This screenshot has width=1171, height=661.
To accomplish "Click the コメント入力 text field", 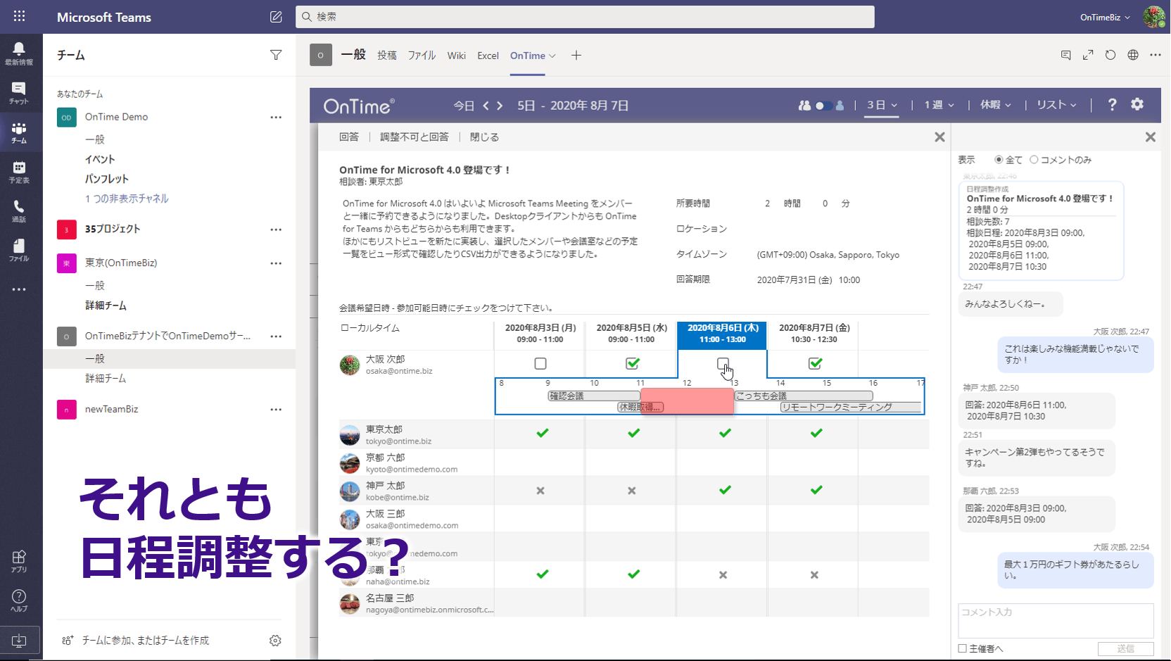I will click(1055, 619).
